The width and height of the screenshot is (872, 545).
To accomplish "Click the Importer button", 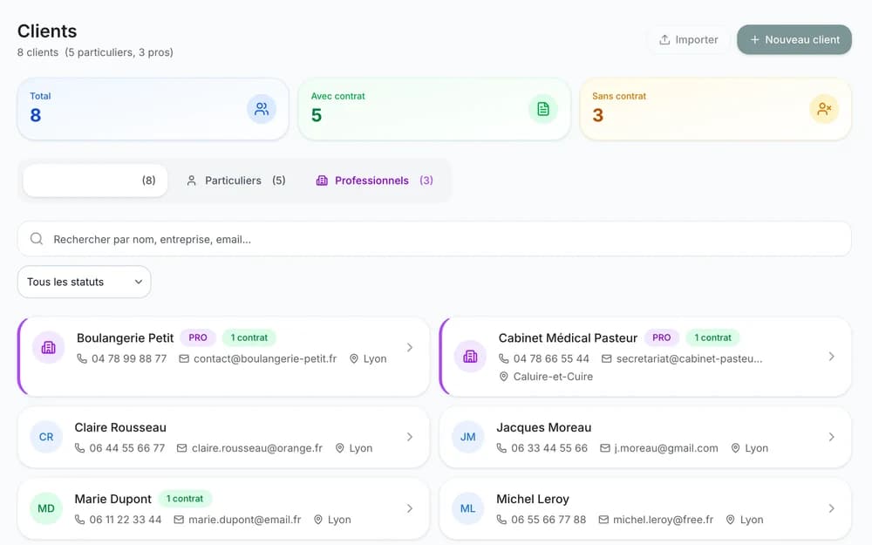I will coord(689,39).
